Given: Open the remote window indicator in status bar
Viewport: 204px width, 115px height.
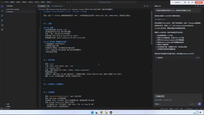Looking at the screenshot, I should point(2,109).
